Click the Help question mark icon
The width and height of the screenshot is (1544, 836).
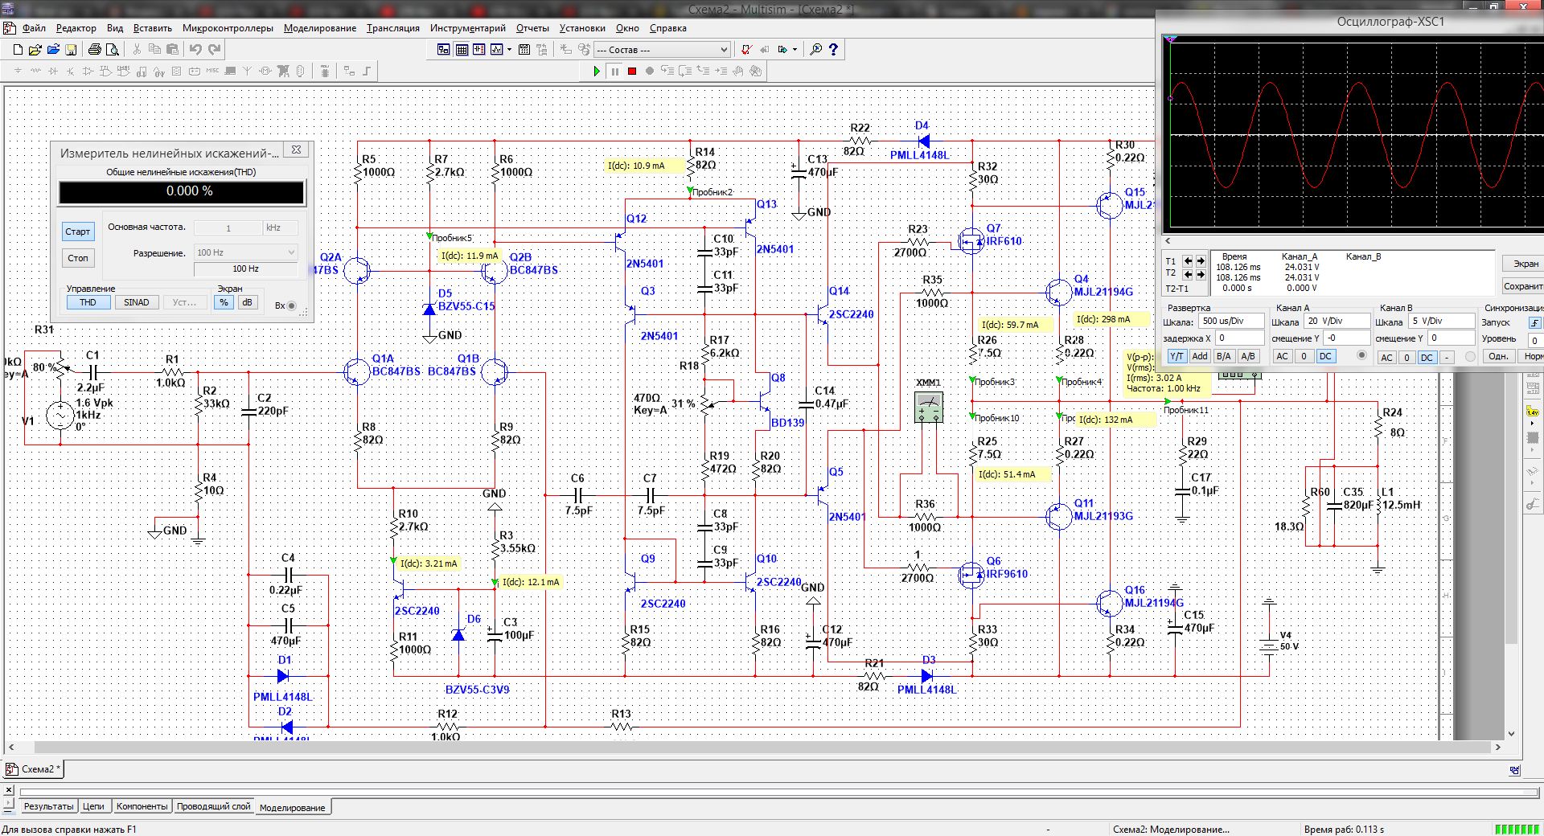point(833,49)
